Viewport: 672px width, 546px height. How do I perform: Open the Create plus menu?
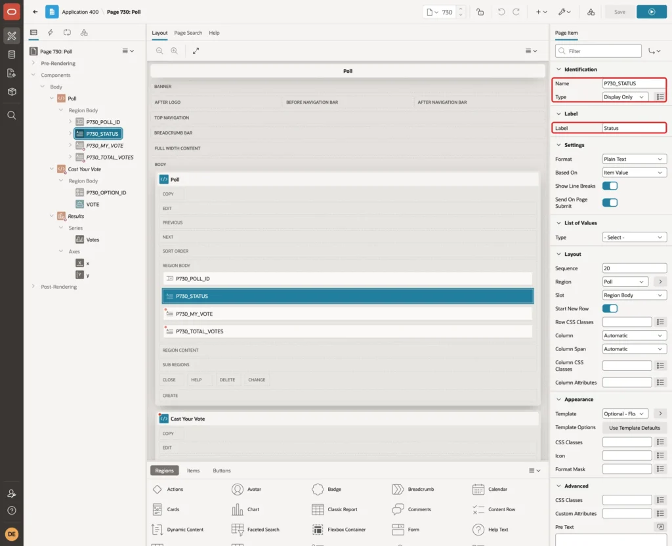(541, 12)
